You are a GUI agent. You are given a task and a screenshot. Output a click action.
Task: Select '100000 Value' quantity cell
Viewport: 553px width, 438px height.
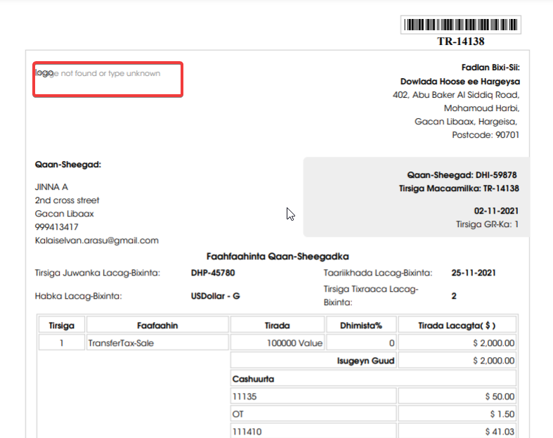coord(278,343)
